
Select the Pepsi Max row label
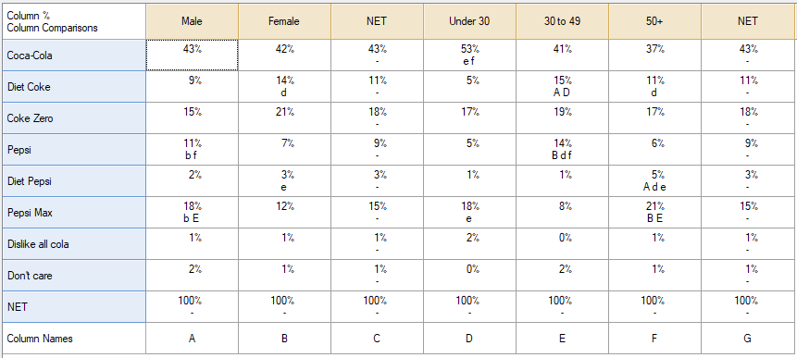click(x=74, y=213)
